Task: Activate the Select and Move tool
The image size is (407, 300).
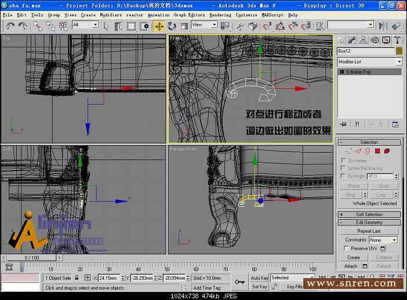Action: [159, 26]
